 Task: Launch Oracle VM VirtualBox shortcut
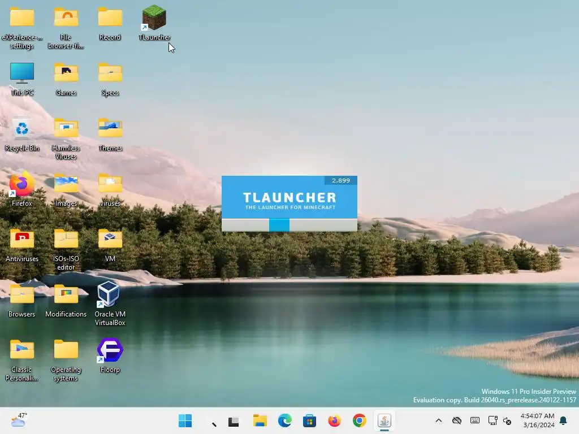point(110,303)
